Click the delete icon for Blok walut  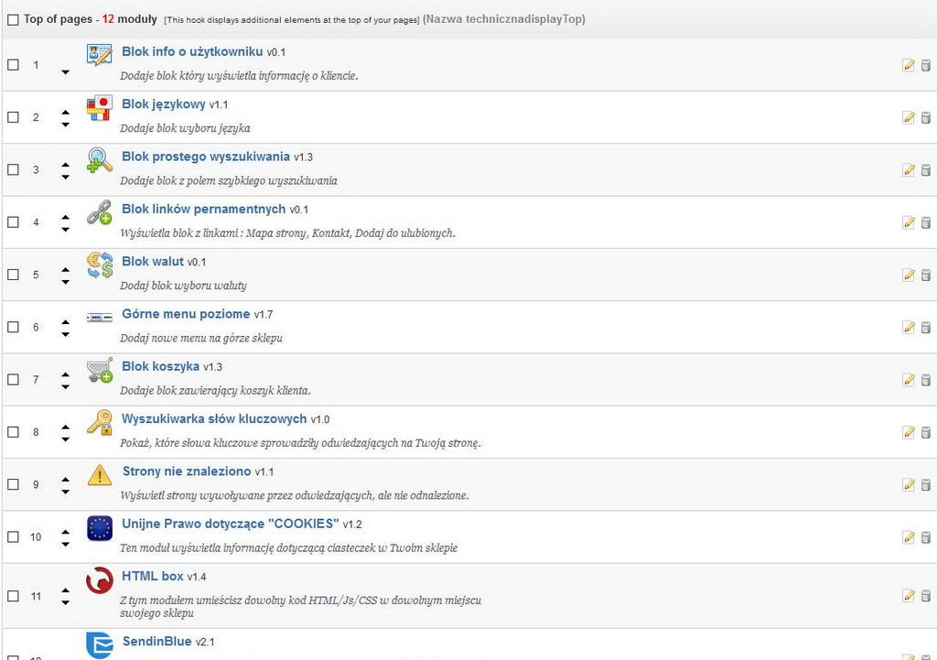pyautogui.click(x=925, y=275)
